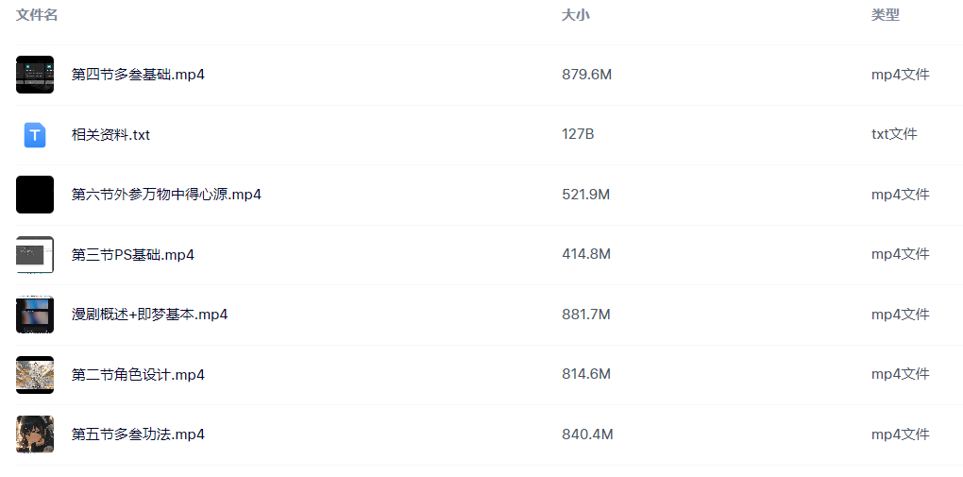Screen dimensions: 963x477
Task: Open the file 第三节PS基础.mp4
Action: (133, 255)
